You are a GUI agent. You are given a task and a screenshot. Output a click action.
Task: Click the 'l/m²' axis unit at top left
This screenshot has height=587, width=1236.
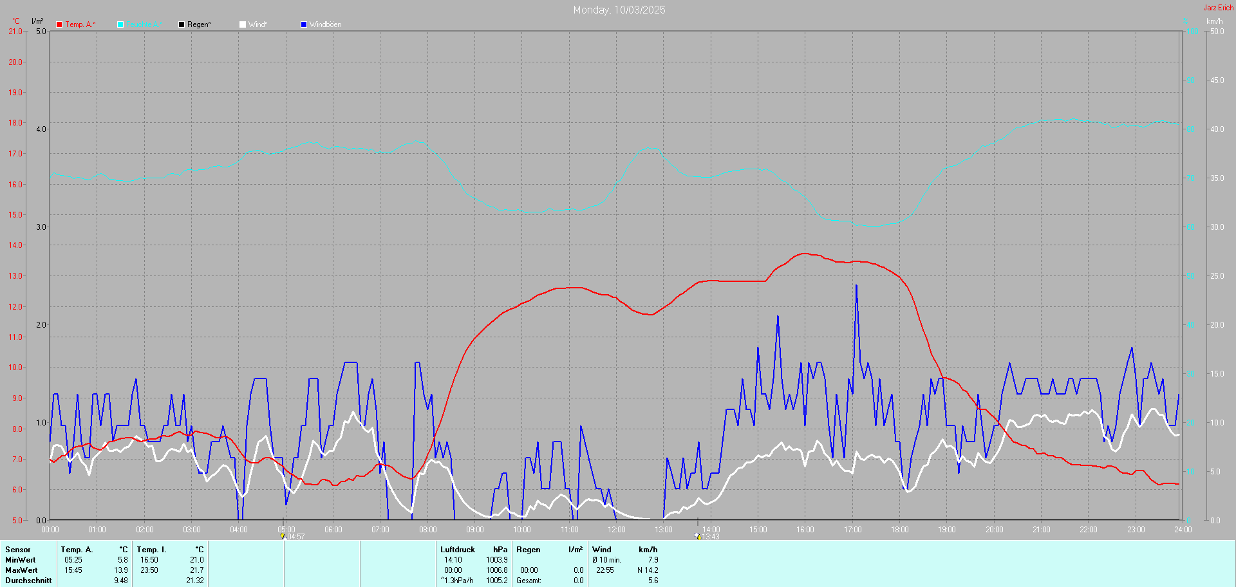[x=37, y=21]
